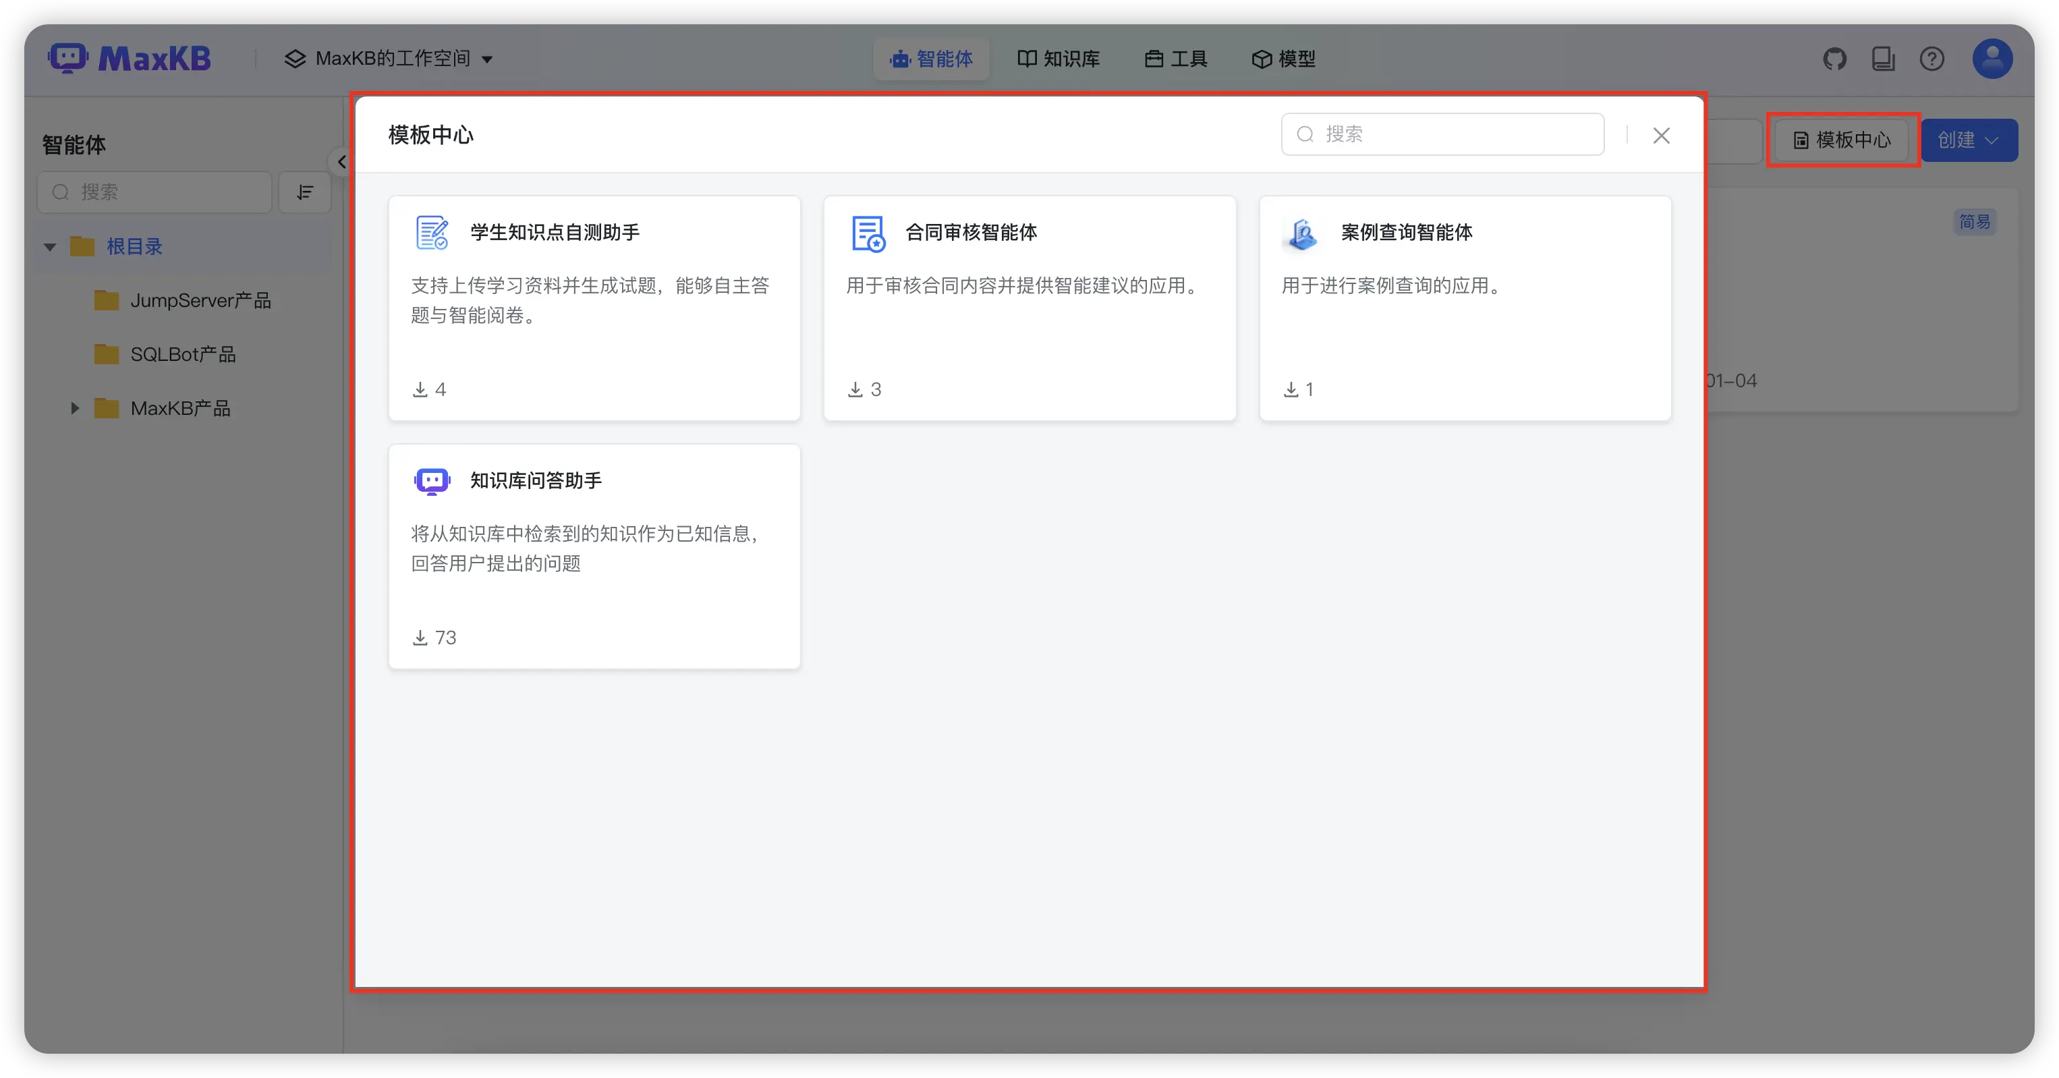Collapse sidebar with the left chevron

tap(341, 162)
